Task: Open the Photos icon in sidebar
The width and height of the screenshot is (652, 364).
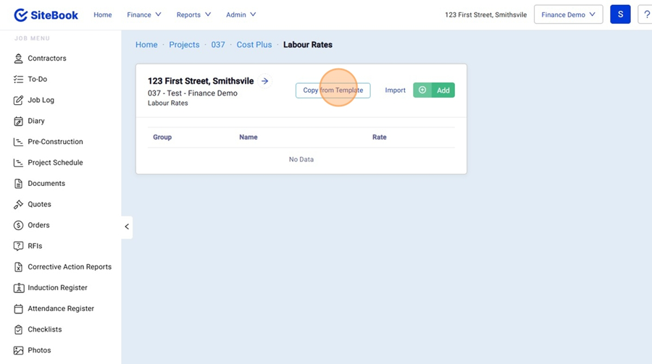Action: pos(19,350)
